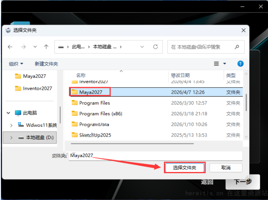Click 返回 in the installer window
268x200 pixels.
[x=207, y=182]
